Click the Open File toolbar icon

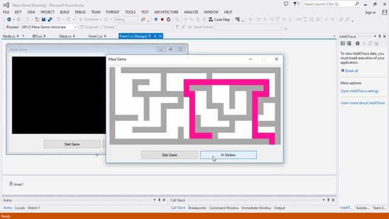37,19
